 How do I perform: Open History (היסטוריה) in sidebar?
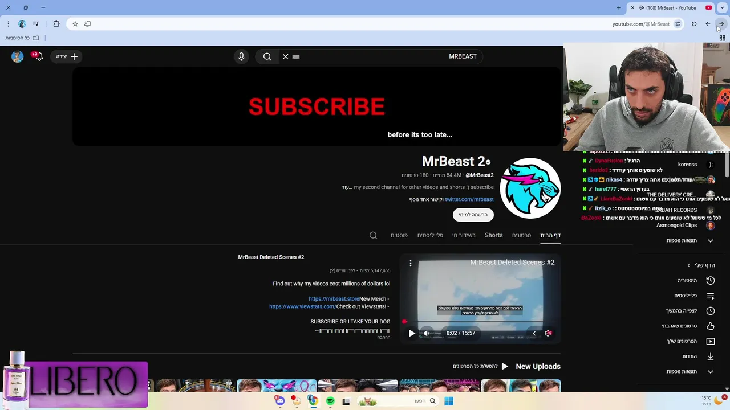point(695,281)
